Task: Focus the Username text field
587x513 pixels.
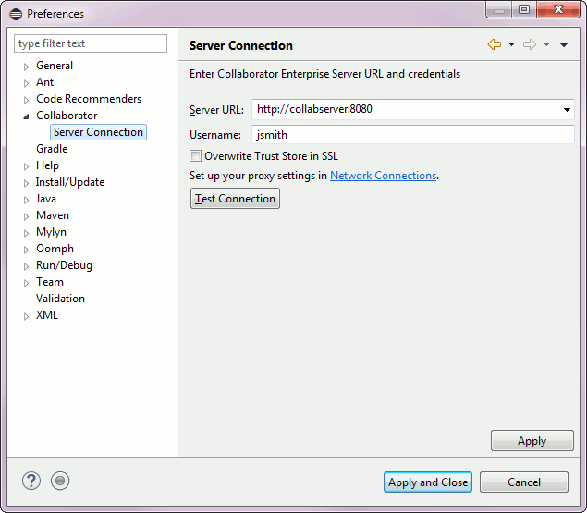Action: point(412,134)
